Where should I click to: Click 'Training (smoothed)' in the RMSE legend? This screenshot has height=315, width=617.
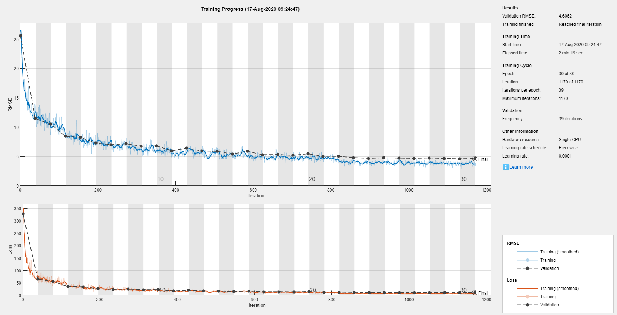click(559, 252)
